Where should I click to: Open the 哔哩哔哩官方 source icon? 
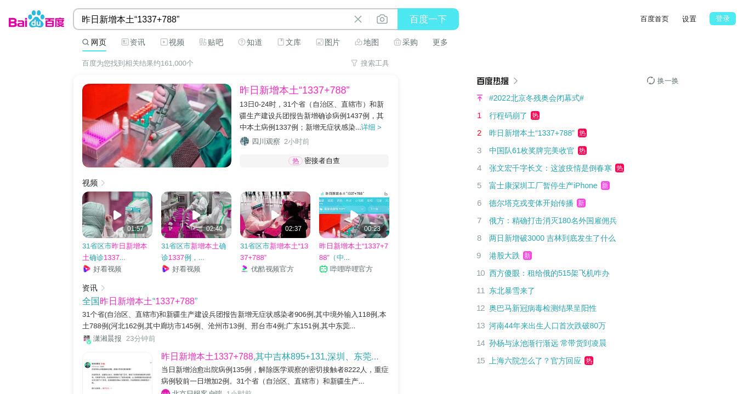[x=324, y=269]
